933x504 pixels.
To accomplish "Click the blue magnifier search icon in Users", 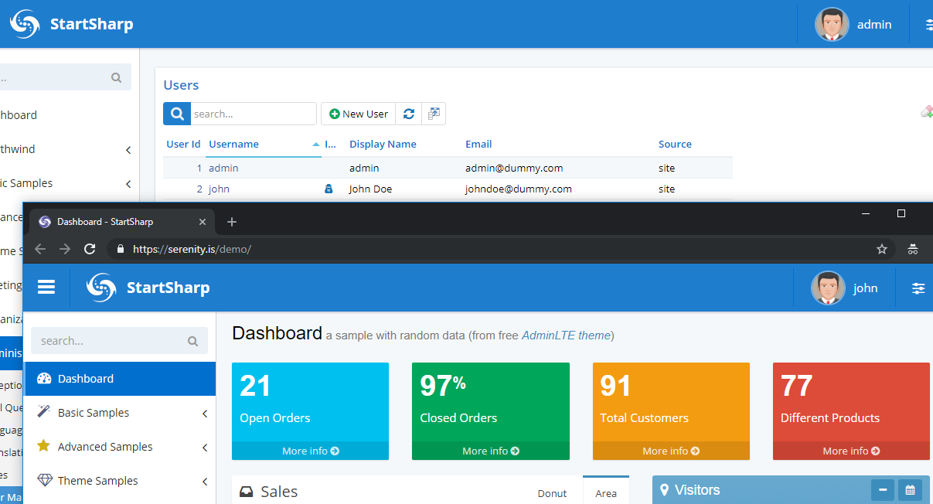I will click(177, 114).
